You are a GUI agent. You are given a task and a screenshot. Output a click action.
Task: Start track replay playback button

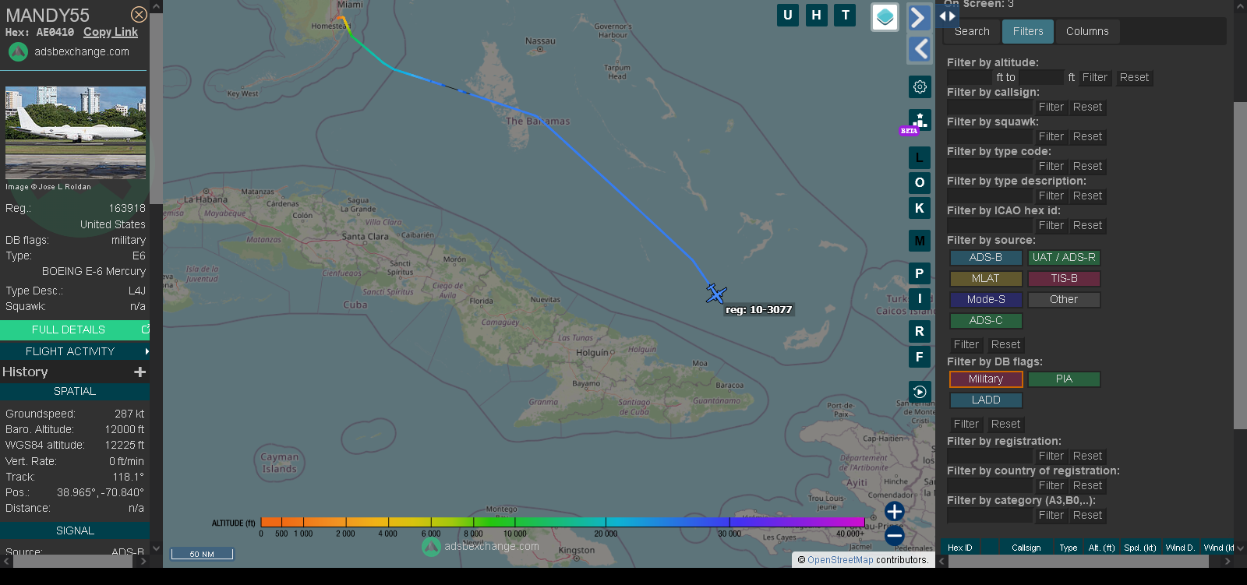click(920, 392)
